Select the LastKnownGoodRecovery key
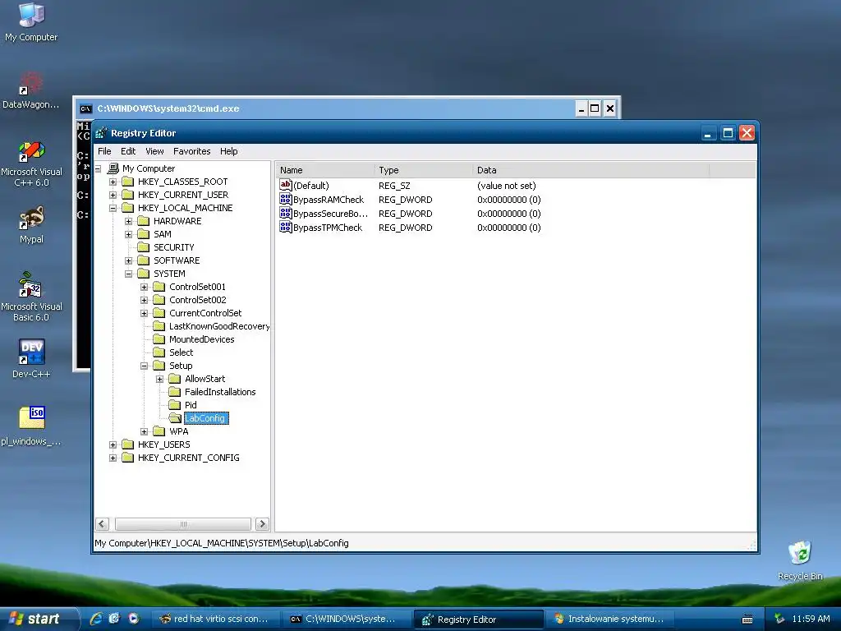The height and width of the screenshot is (631, 841). (x=219, y=326)
